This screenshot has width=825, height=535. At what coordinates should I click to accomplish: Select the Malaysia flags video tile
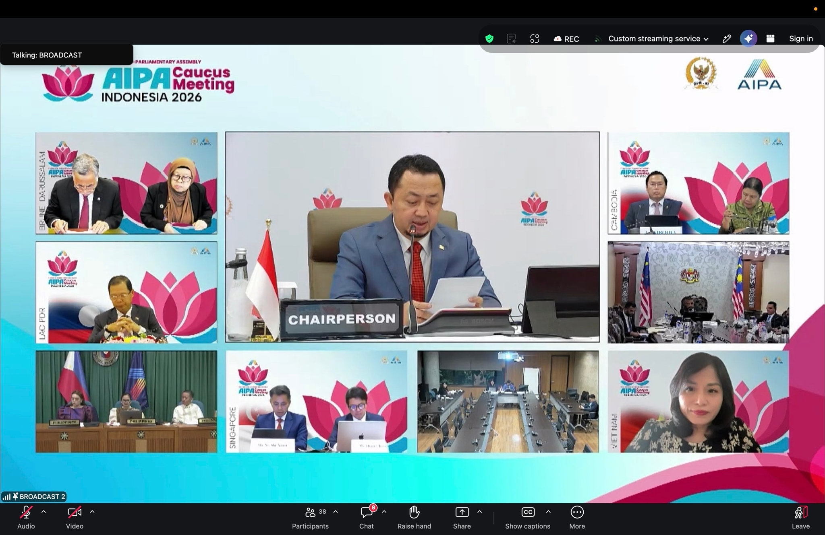tap(698, 292)
